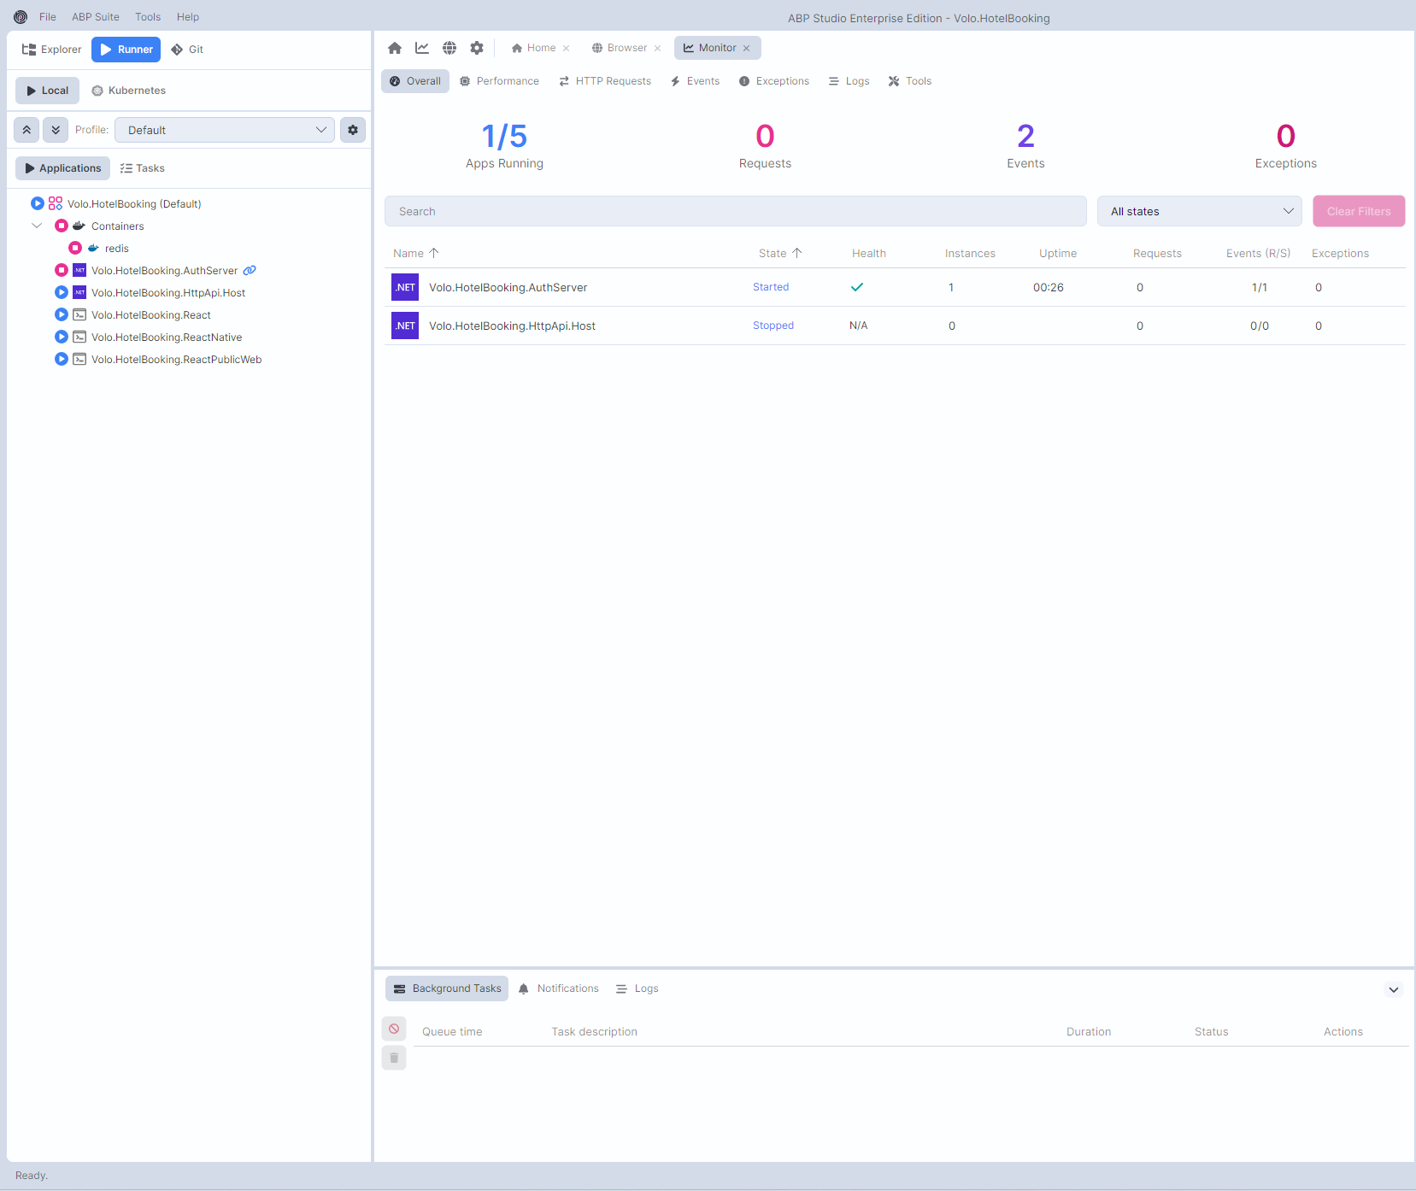Click the trash icon in Background Tasks
This screenshot has width=1416, height=1191.
coord(394,1058)
